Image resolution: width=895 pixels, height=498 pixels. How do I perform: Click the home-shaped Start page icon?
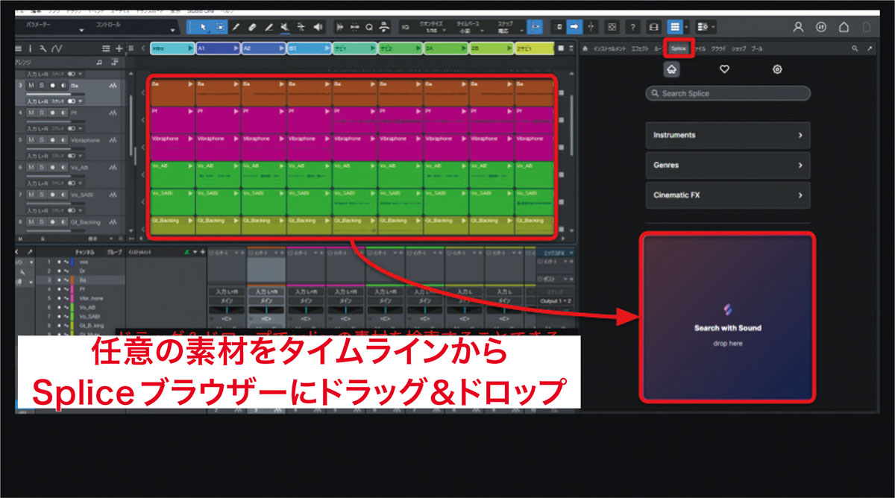pos(844,27)
